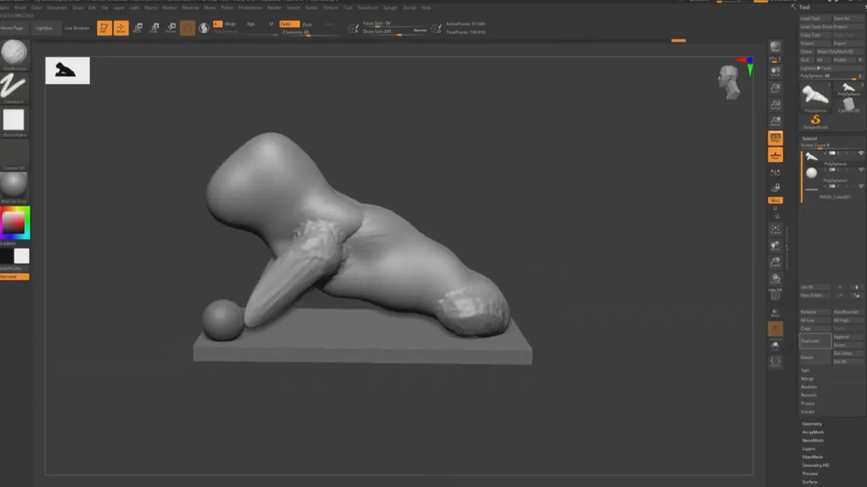
Task: Expand the Layers section
Action: point(809,448)
